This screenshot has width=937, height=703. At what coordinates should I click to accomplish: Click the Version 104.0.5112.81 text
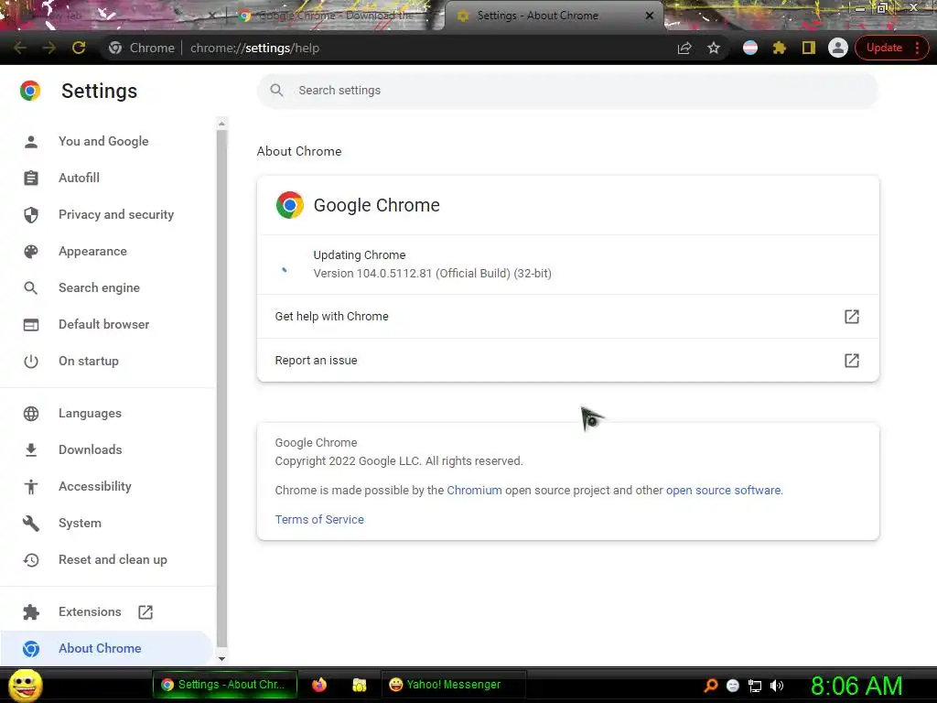coord(432,273)
